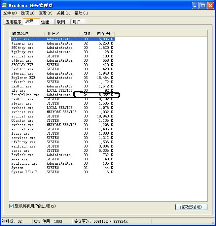
Task: Select the lsass.exe process
Action: coord(63,134)
